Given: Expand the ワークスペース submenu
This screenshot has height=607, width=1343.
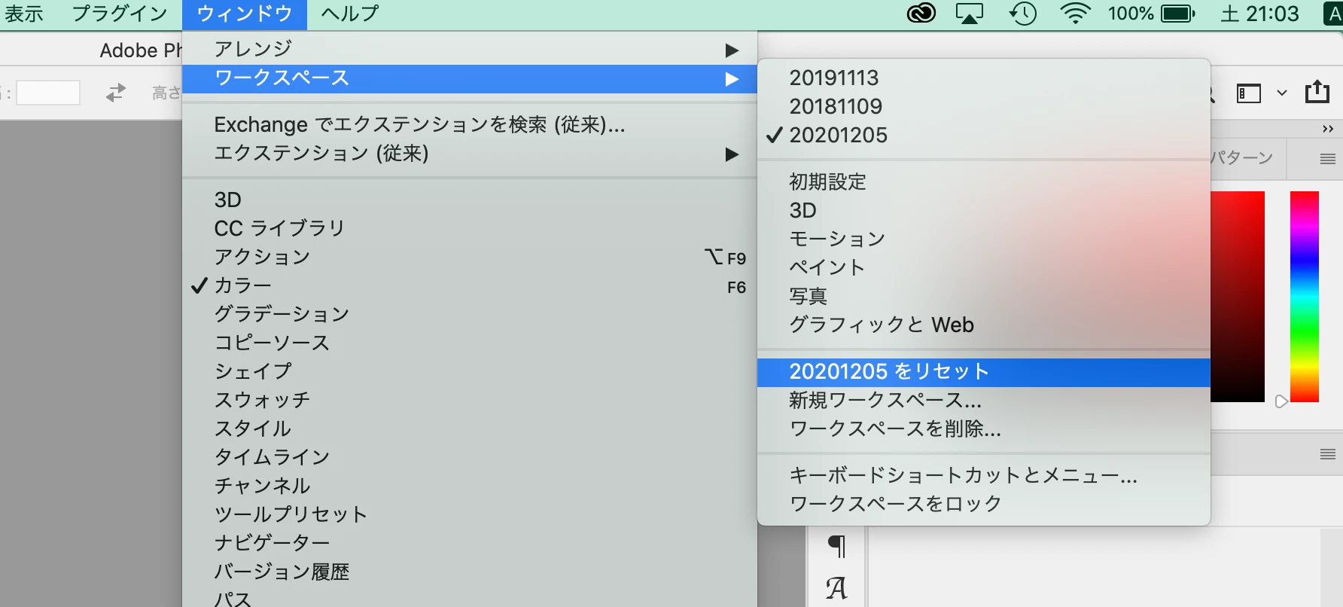Looking at the screenshot, I should click(470, 78).
